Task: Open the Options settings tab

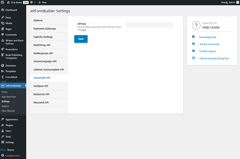Action: pos(49,20)
